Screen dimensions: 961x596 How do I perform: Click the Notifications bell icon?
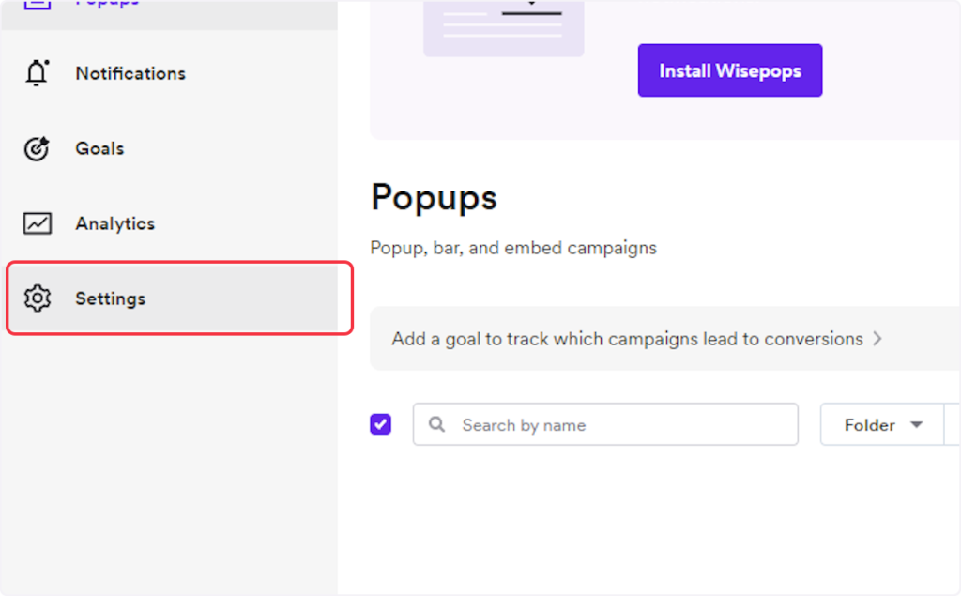[37, 73]
